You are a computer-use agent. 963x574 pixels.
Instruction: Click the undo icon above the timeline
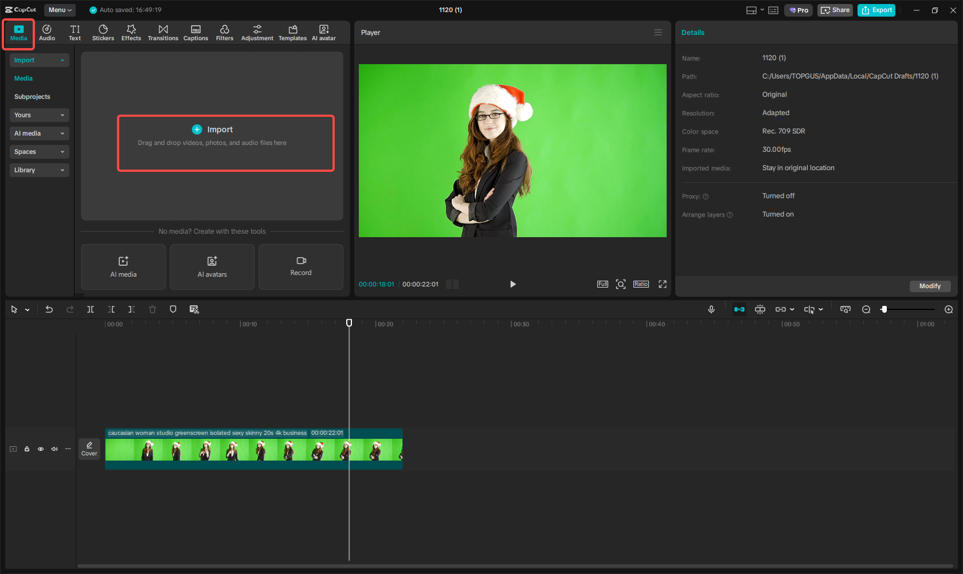pos(49,309)
